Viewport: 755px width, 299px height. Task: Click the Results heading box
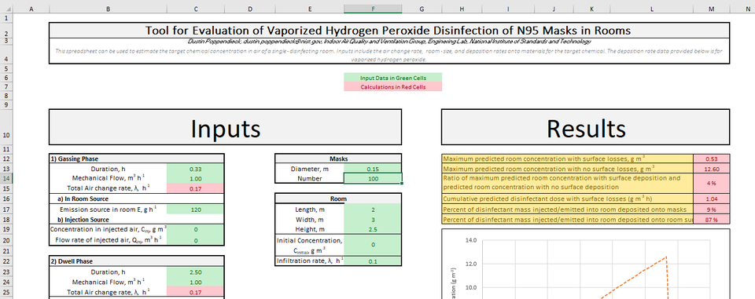point(585,127)
